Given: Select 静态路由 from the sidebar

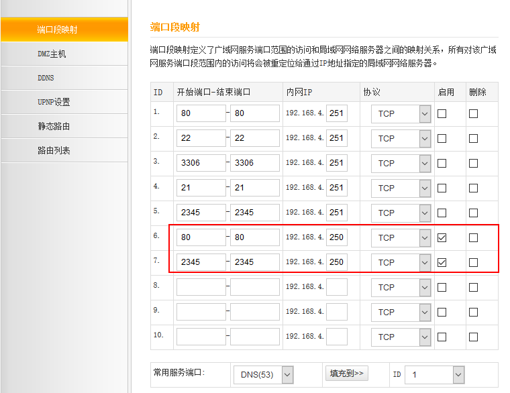Looking at the screenshot, I should (64, 126).
